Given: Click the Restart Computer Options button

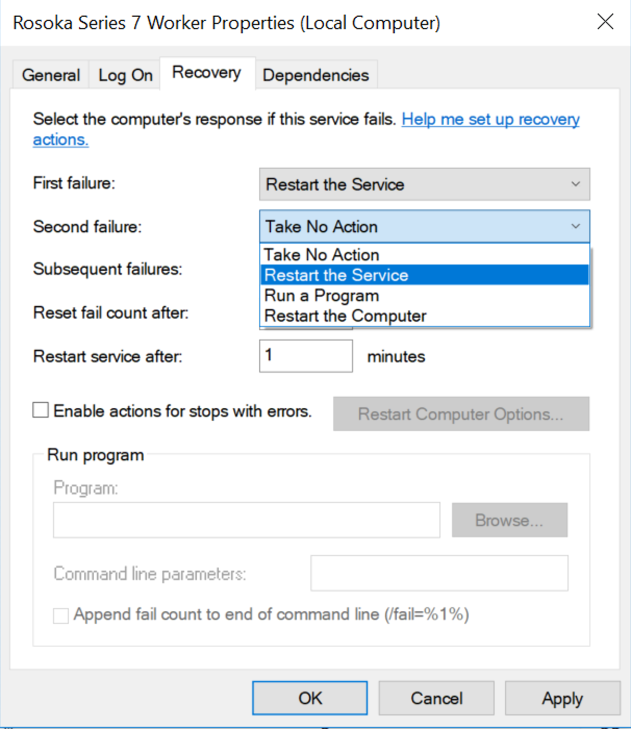Looking at the screenshot, I should point(461,414).
